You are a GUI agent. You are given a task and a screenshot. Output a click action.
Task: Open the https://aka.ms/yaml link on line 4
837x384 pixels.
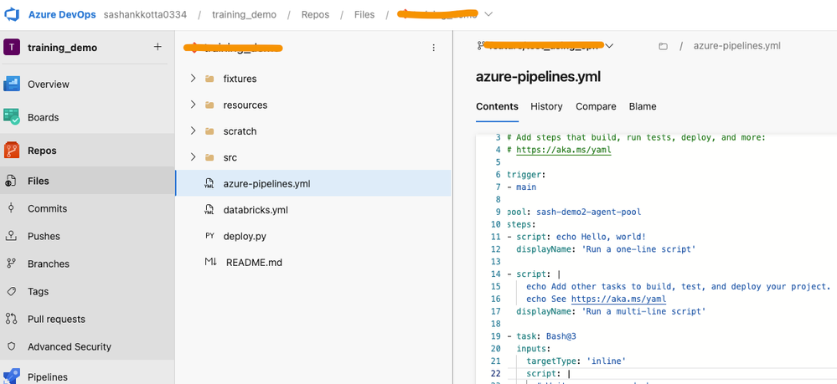pyautogui.click(x=563, y=150)
